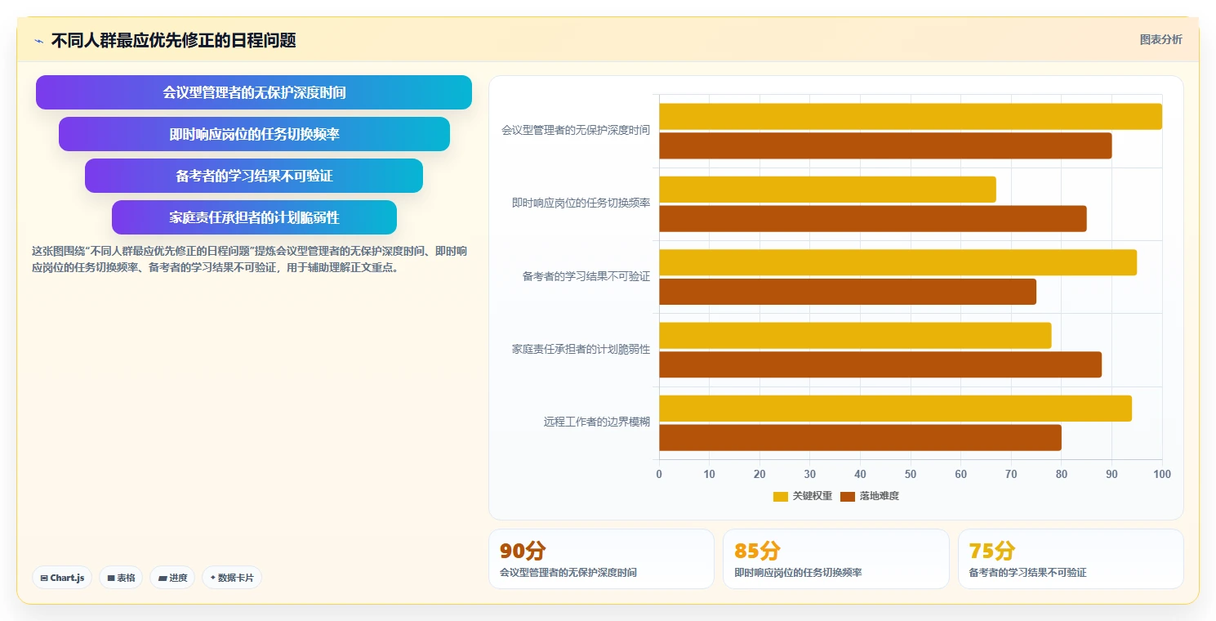Click the x-axis tick value 100
Viewport: 1216px width, 621px height.
(1161, 474)
